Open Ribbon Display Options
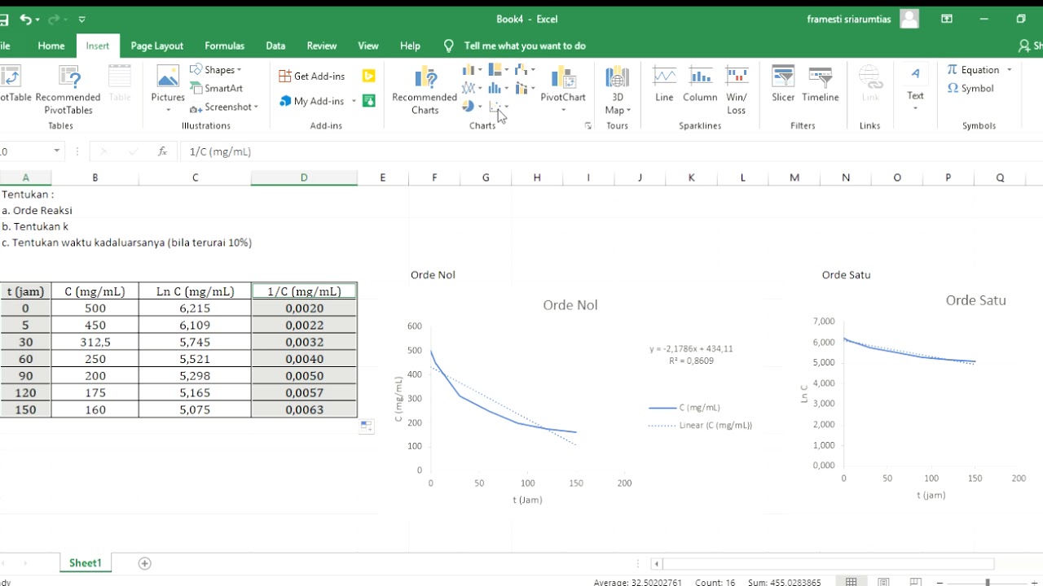1043x586 pixels. coord(946,19)
